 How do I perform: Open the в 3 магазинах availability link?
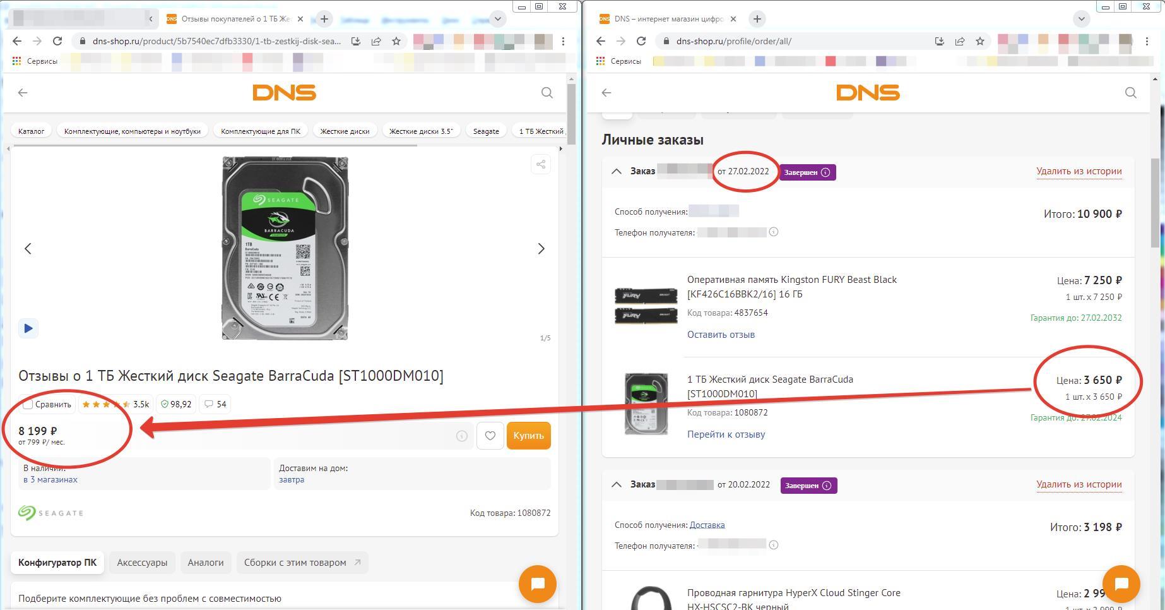(x=50, y=480)
